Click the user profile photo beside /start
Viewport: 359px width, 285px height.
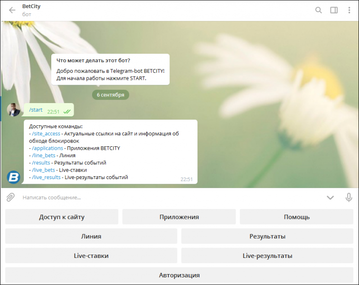(13, 110)
